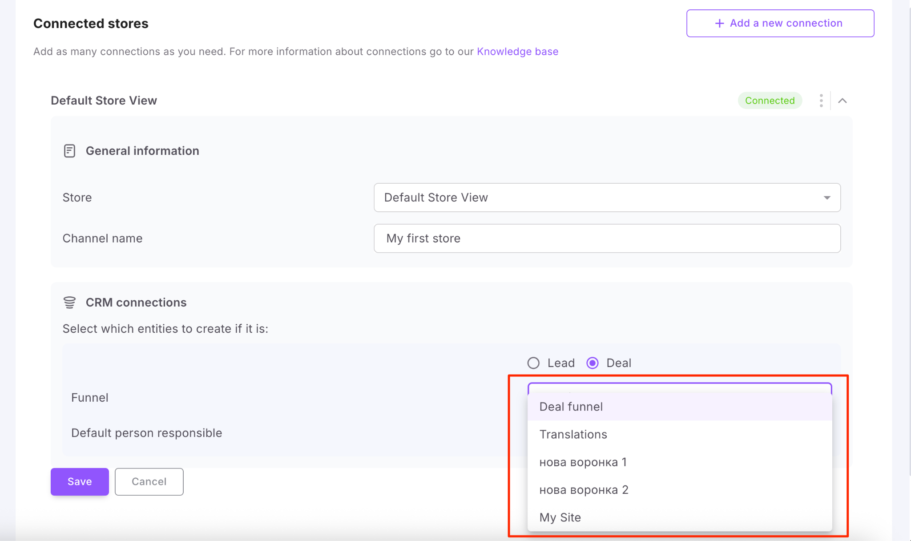Click the Channel name input field
Viewport: 911px width, 541px height.
[607, 238]
